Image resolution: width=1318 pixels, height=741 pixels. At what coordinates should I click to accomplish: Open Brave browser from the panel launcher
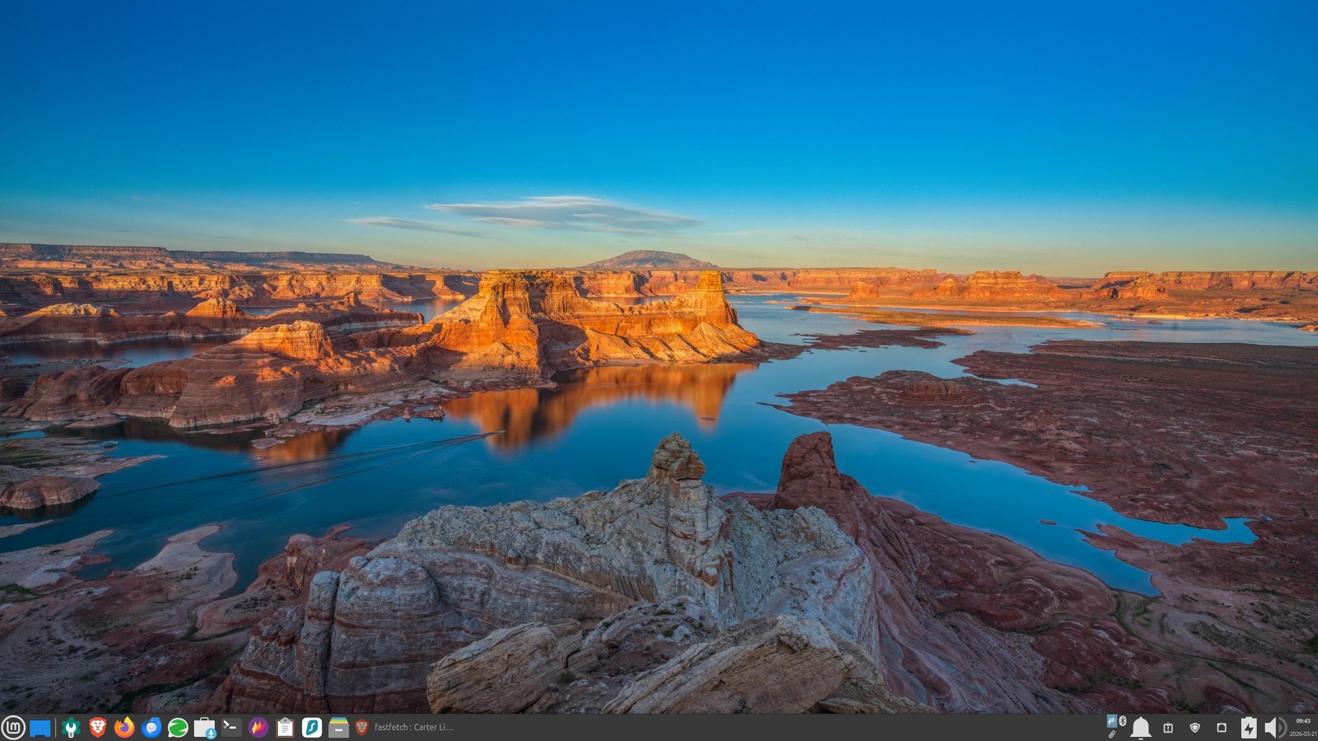pos(97,727)
